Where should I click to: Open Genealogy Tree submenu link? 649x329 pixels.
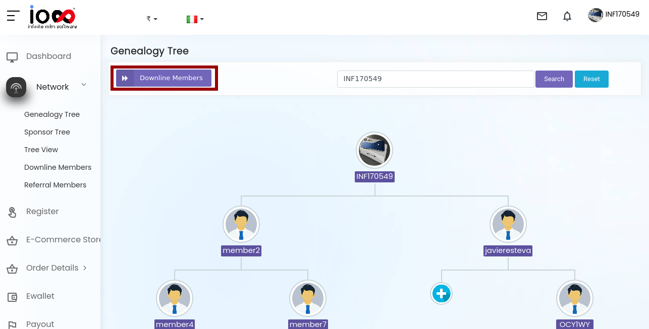52,114
